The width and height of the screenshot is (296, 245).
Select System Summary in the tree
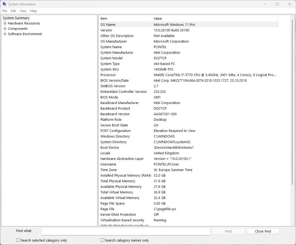(16, 18)
